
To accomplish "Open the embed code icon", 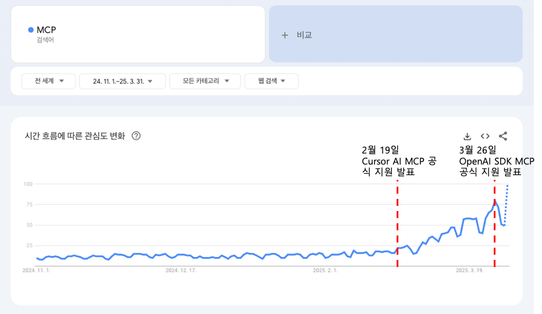I will point(485,137).
